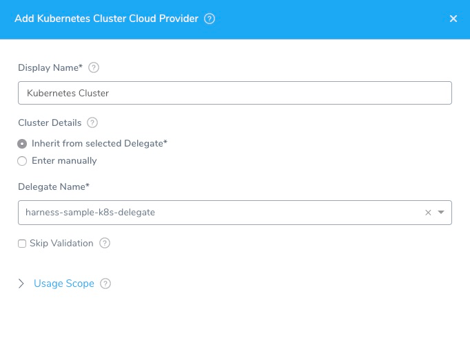Select Inherit from selected Delegate option

tap(22, 144)
